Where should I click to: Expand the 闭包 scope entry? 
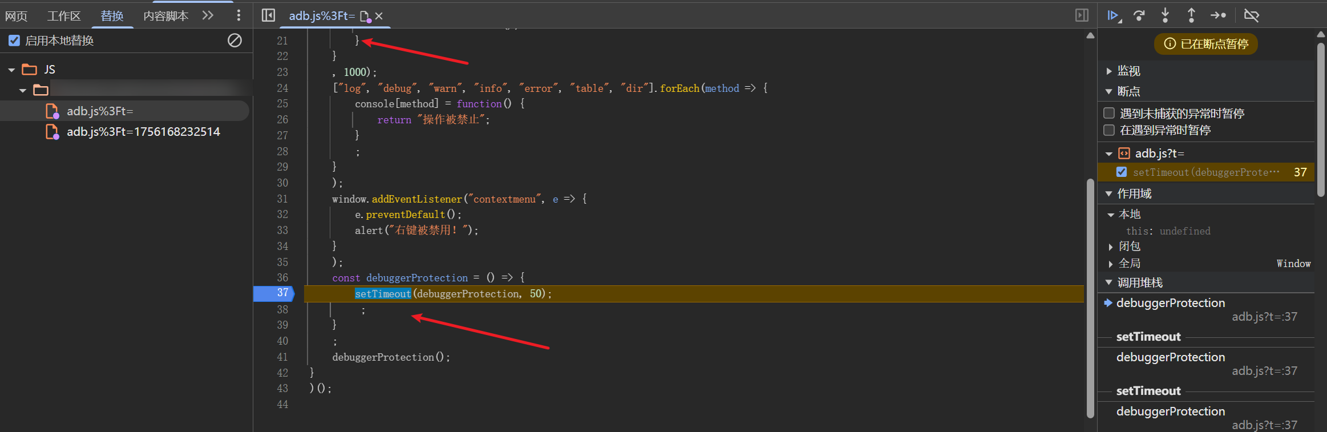pos(1111,247)
